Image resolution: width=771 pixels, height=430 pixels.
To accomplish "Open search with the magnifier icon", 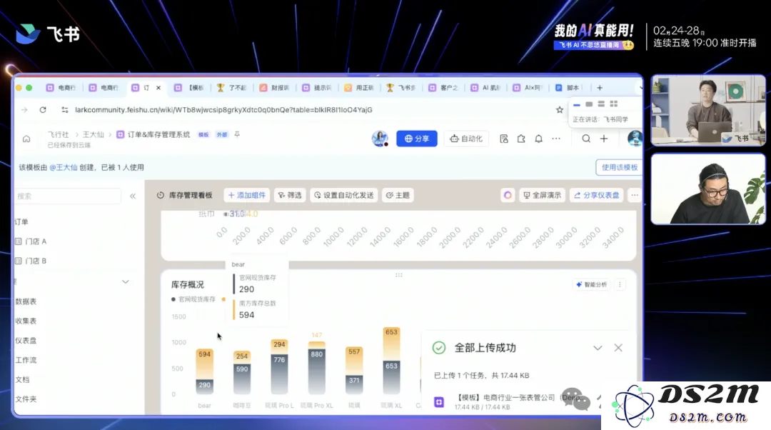I will pos(586,139).
